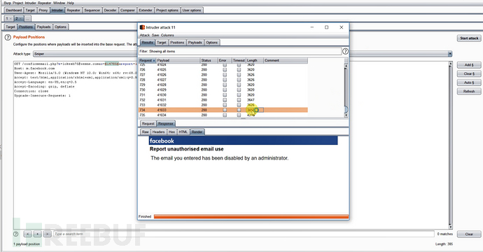Sort by Timeout column header
This screenshot has width=483, height=252.
pos(239,60)
